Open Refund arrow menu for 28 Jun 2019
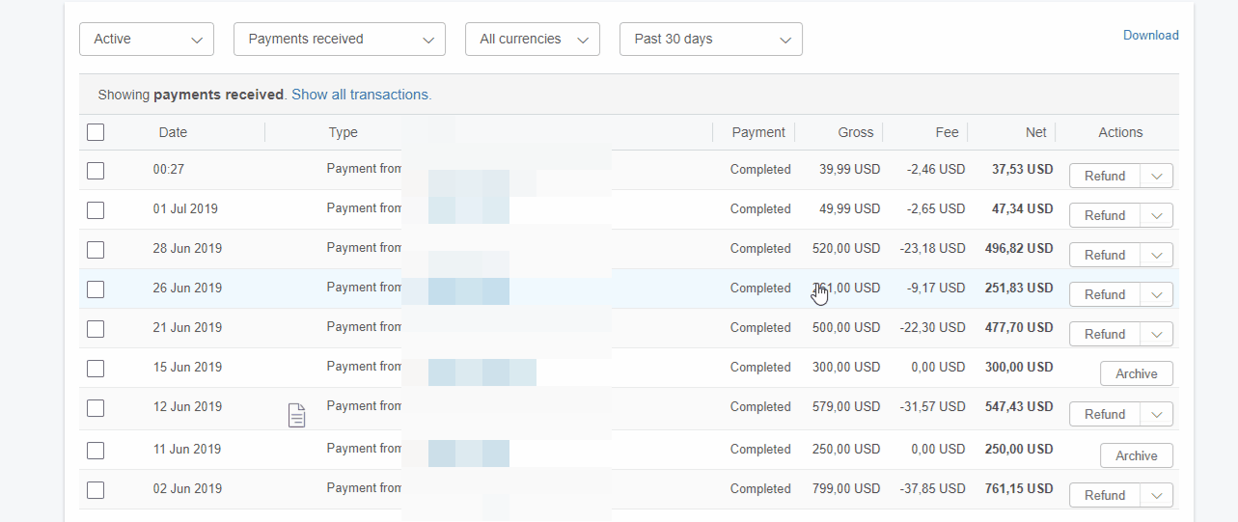 tap(1157, 255)
